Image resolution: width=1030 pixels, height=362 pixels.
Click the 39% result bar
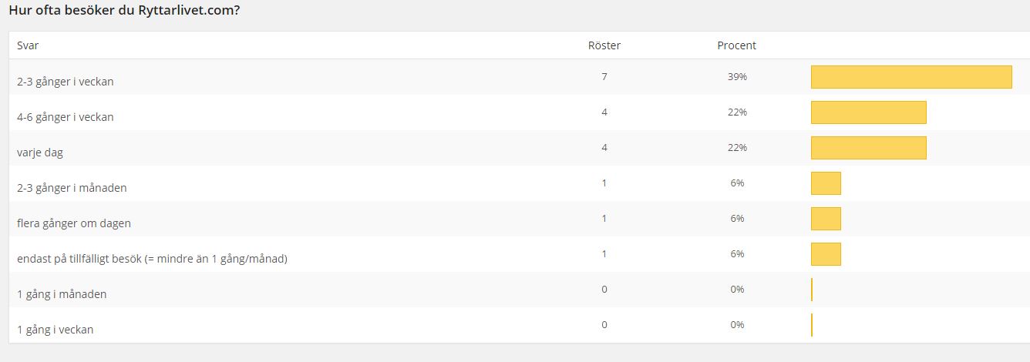[x=911, y=77]
